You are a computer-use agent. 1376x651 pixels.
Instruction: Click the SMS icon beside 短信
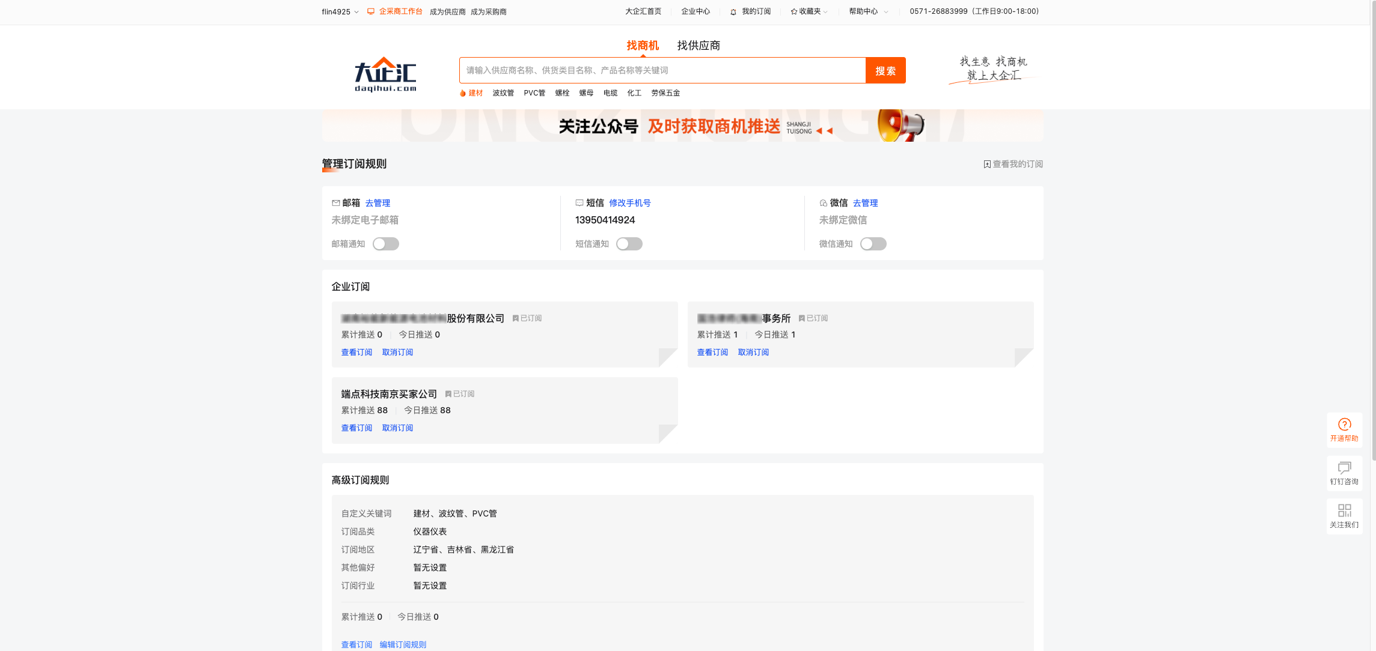coord(579,202)
